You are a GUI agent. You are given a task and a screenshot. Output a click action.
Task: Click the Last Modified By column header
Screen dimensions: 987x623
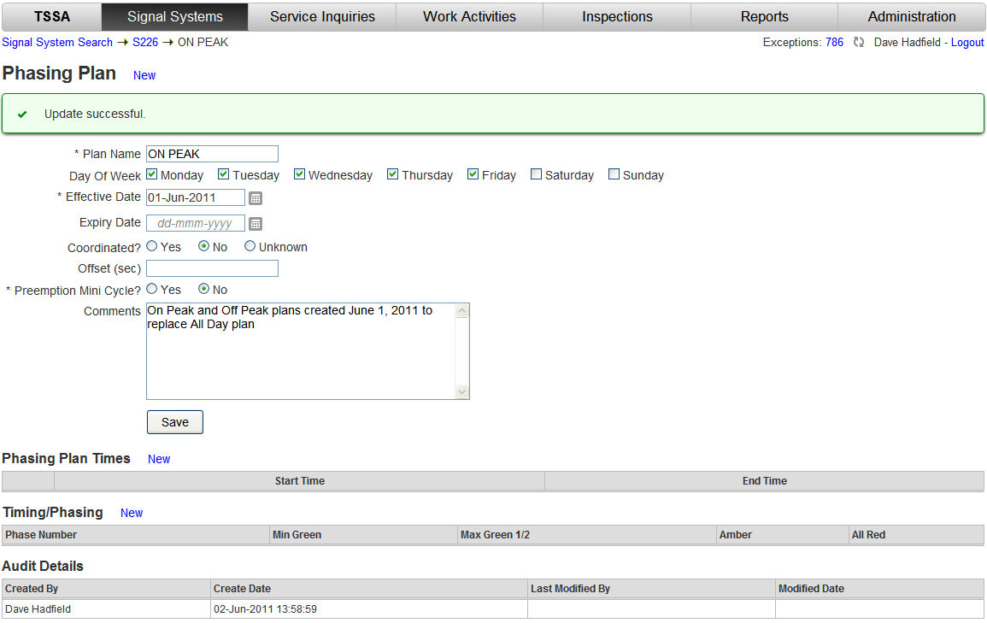tap(651, 589)
